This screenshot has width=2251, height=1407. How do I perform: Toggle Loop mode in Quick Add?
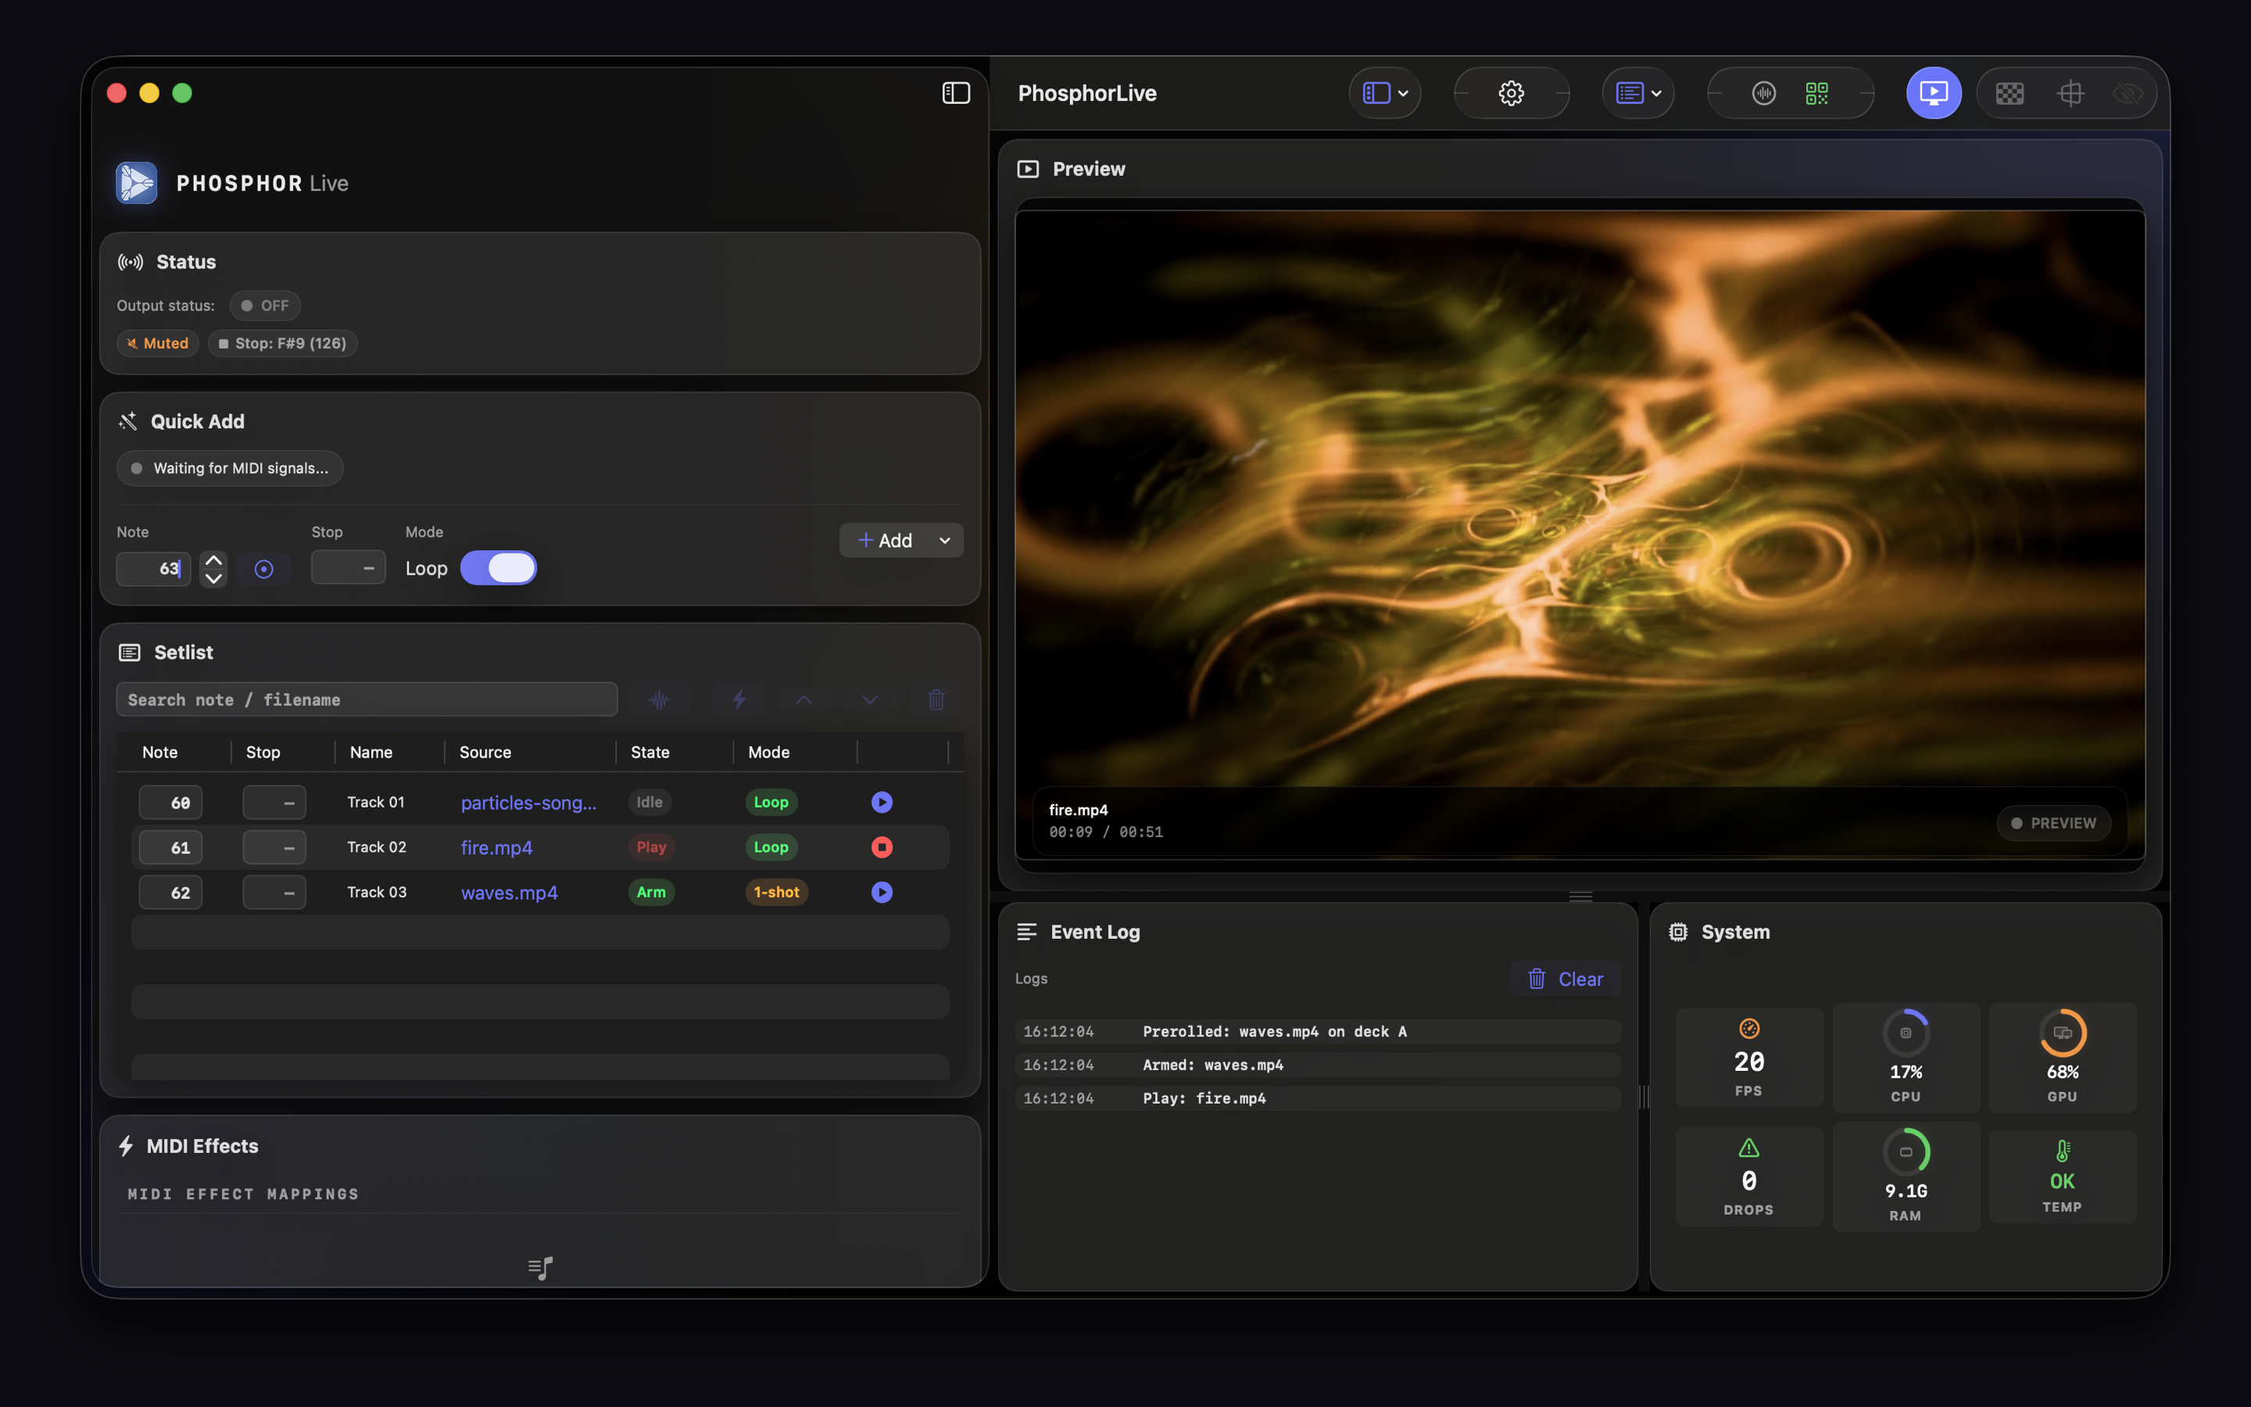499,567
